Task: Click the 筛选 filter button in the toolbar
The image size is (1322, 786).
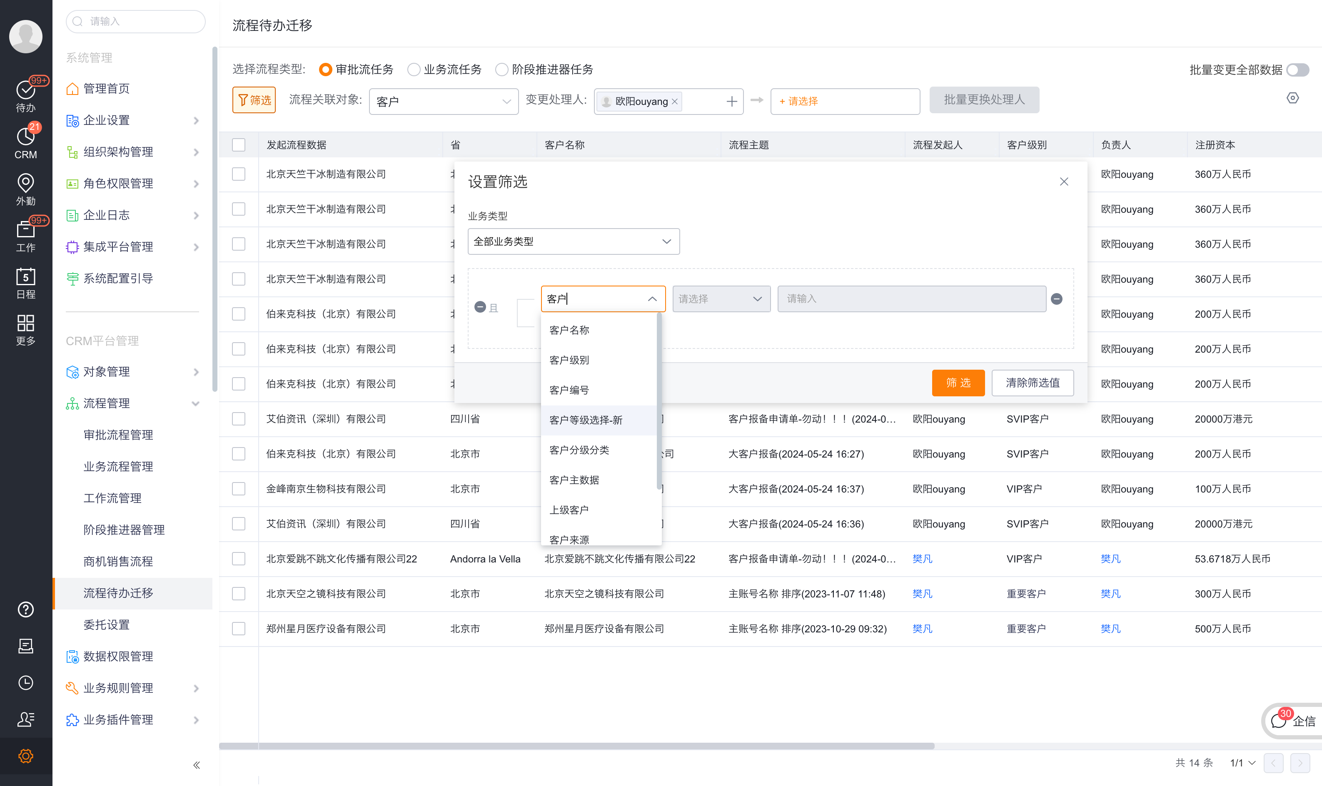Action: pyautogui.click(x=254, y=99)
